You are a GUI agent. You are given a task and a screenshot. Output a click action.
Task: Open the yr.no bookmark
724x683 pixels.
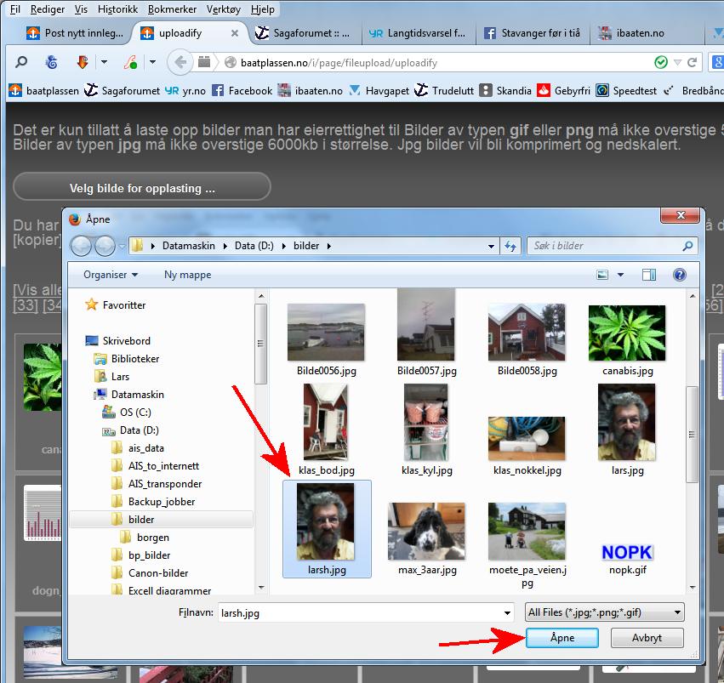tap(185, 90)
